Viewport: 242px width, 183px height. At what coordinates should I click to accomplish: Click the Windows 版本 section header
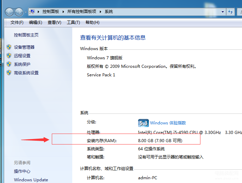(x=94, y=49)
